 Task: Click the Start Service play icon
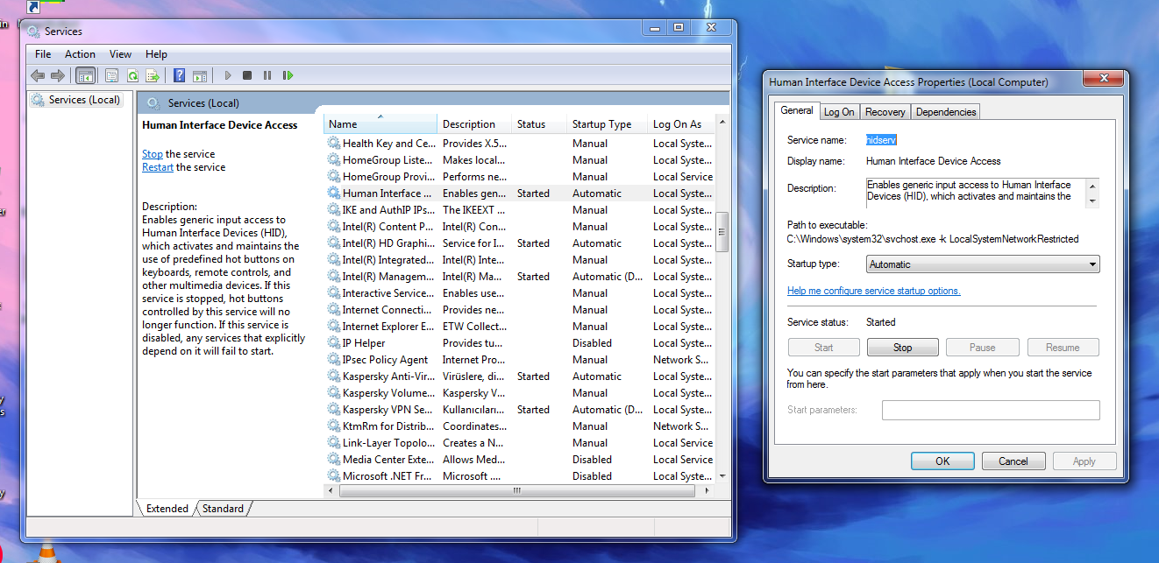228,76
